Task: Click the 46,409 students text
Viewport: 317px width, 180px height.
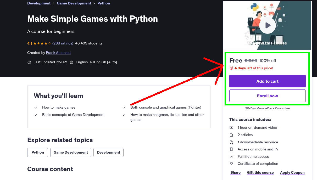Action: point(89,43)
